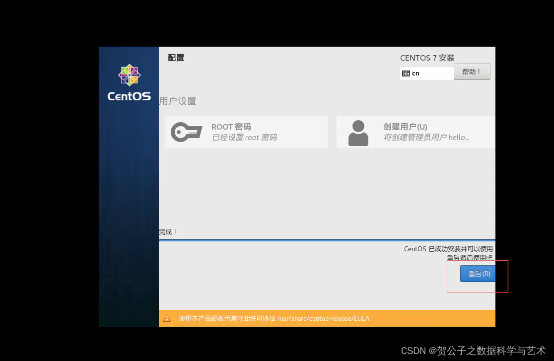Screen dimensions: 554x361
Task: Click the warning triangle icon in orange bar
Action: pos(167,319)
